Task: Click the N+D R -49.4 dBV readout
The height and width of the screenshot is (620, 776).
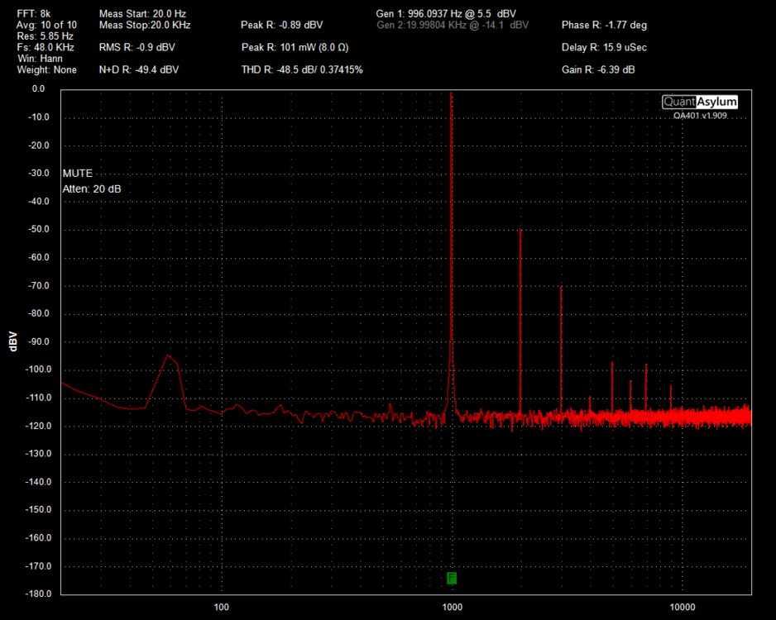Action: point(139,70)
